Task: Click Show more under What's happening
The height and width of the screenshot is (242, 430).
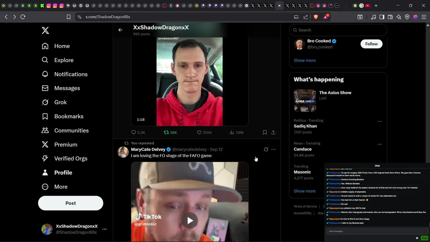Action: [305, 191]
